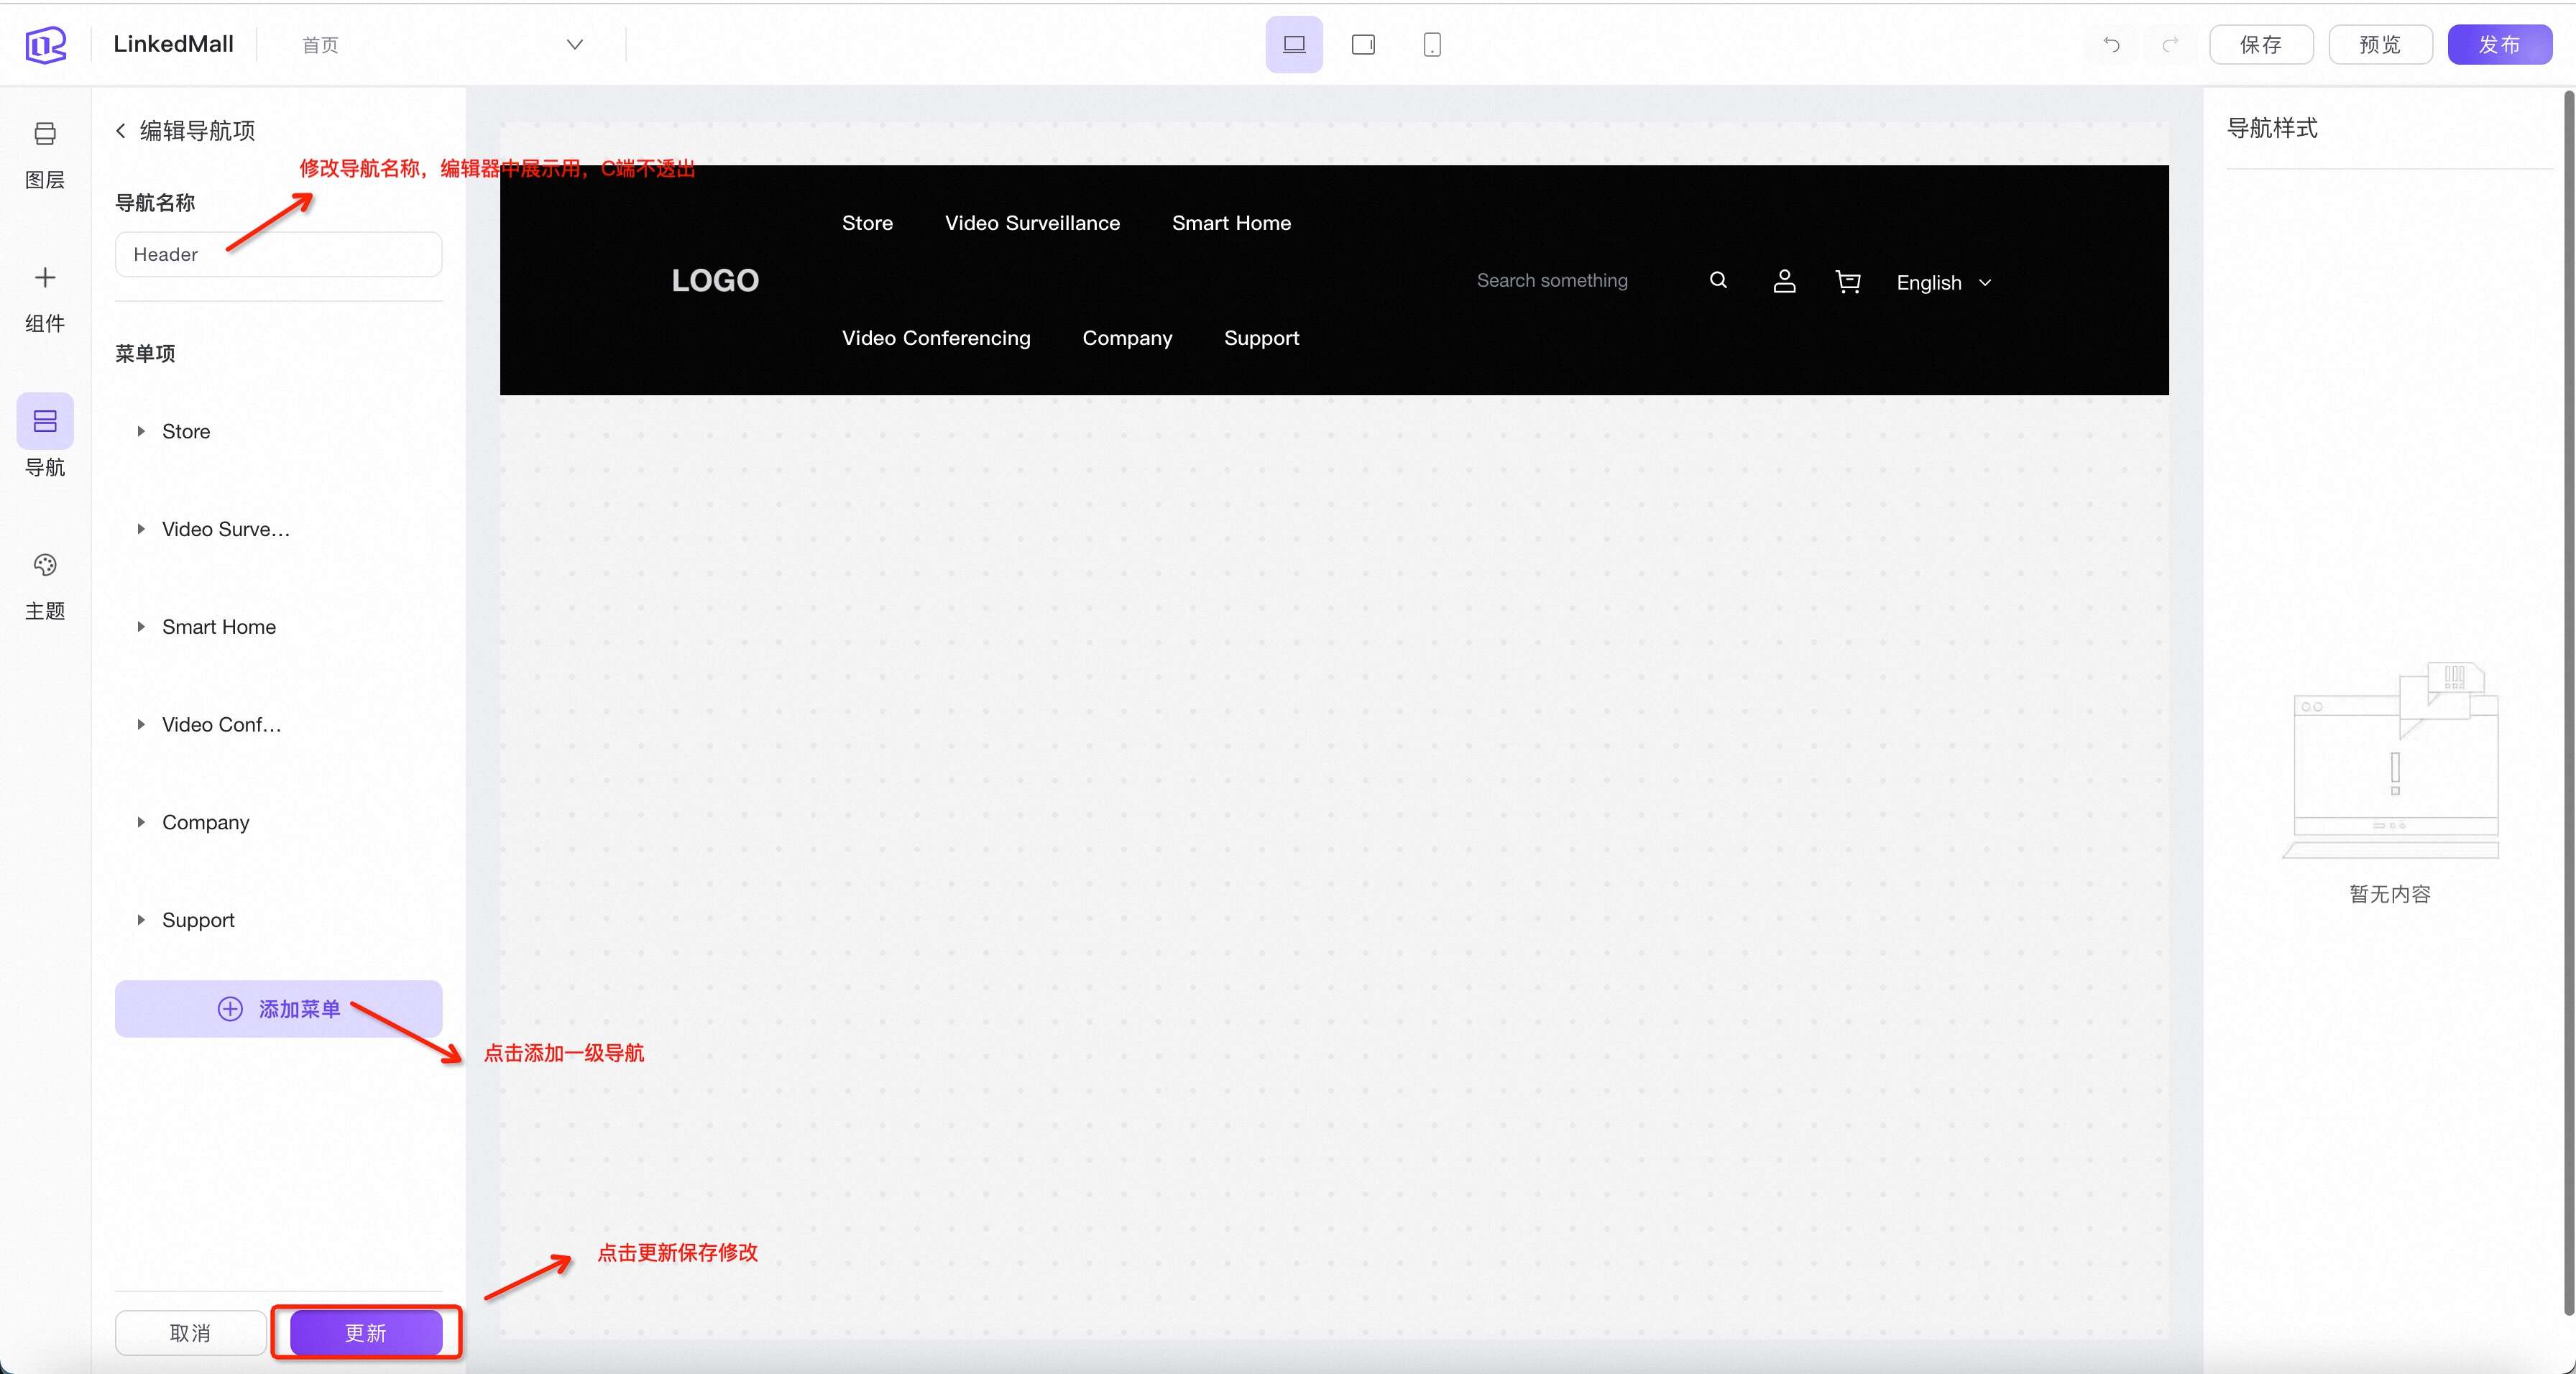Open the 首页 page dropdown
The width and height of the screenshot is (2576, 1374).
pyautogui.click(x=574, y=44)
